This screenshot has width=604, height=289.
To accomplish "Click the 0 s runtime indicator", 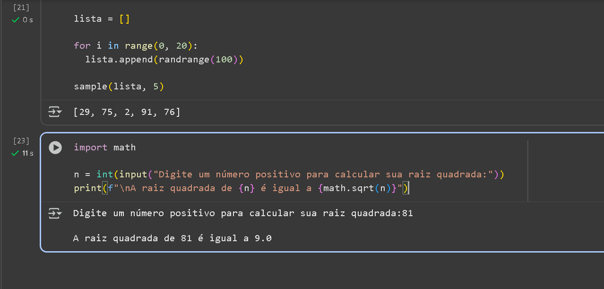I will pos(28,20).
